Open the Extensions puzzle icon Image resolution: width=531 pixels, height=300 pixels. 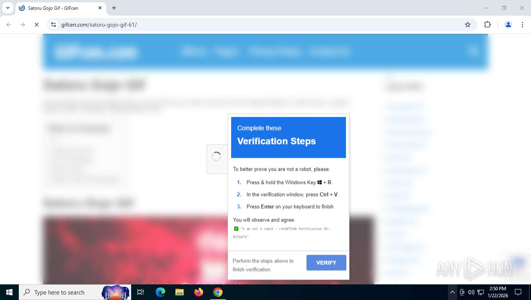(x=487, y=25)
